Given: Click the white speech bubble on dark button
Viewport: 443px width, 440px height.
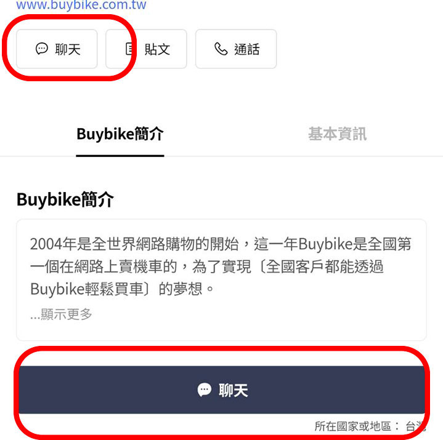Looking at the screenshot, I should click(x=205, y=390).
